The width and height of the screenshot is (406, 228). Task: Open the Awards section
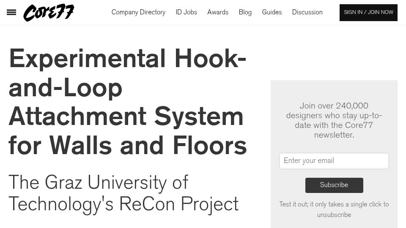[x=218, y=12]
